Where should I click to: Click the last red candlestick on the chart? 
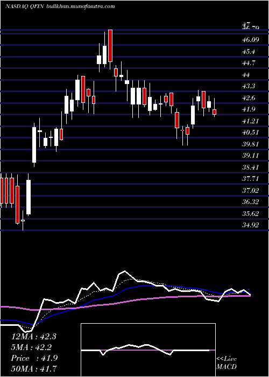pyautogui.click(x=215, y=112)
